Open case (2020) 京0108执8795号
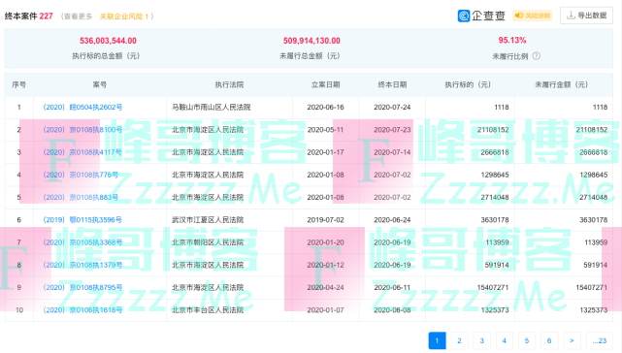This screenshot has height=353, width=622. click(x=82, y=288)
